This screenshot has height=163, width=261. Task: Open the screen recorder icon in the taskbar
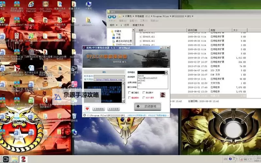[x=6, y=159]
